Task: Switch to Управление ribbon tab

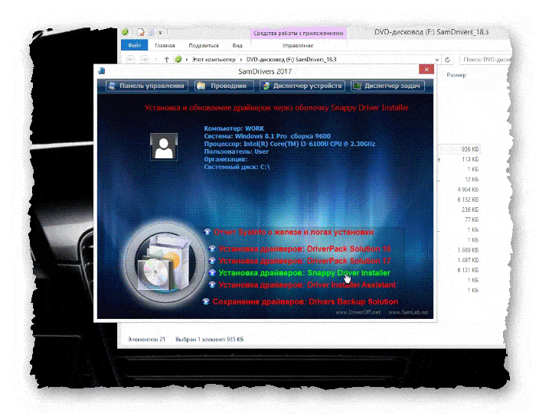Action: coord(298,45)
